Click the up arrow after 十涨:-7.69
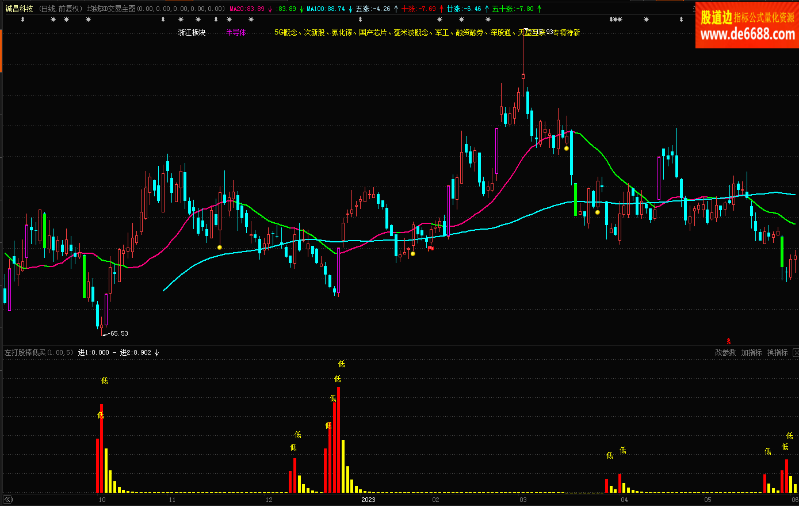 click(x=441, y=9)
